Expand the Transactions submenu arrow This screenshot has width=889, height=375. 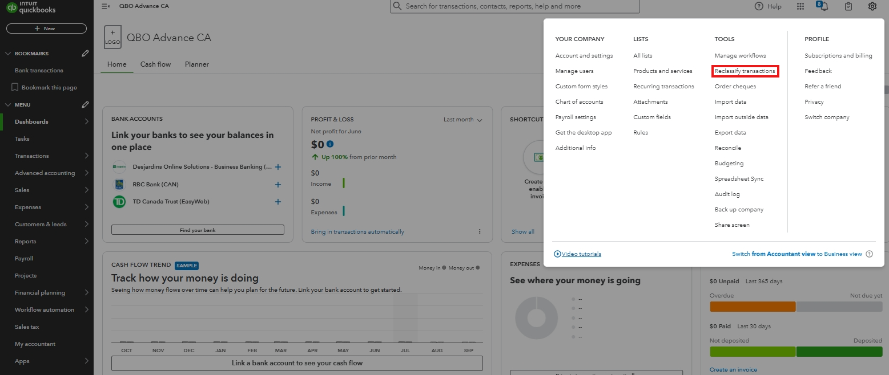(86, 156)
